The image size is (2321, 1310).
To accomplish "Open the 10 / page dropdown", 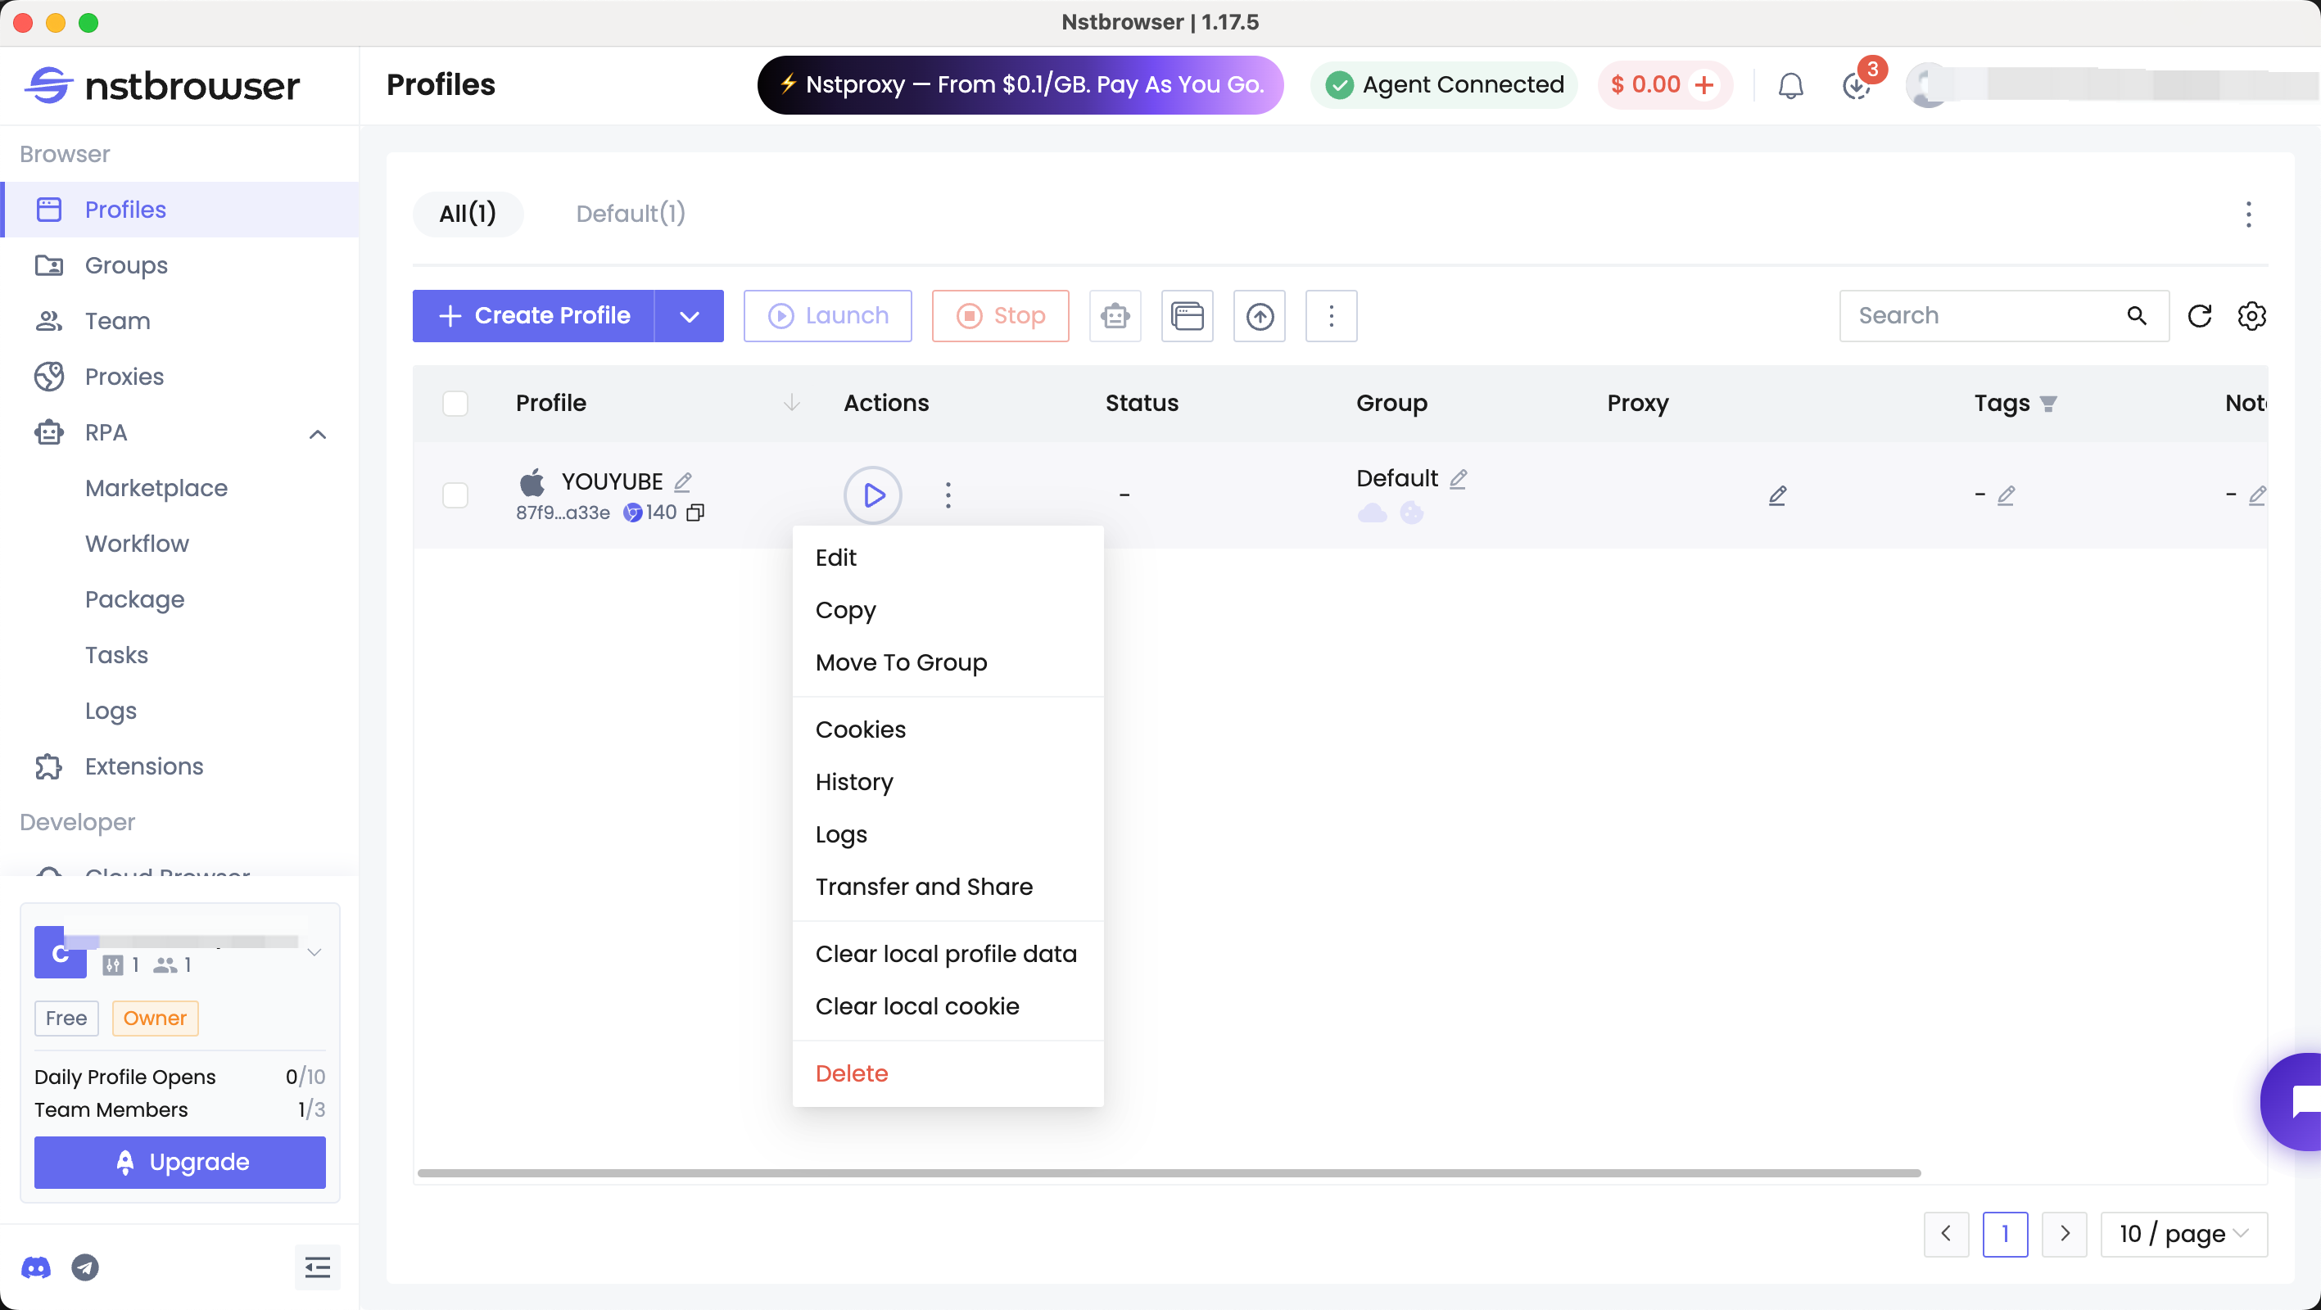I will pyautogui.click(x=2183, y=1233).
